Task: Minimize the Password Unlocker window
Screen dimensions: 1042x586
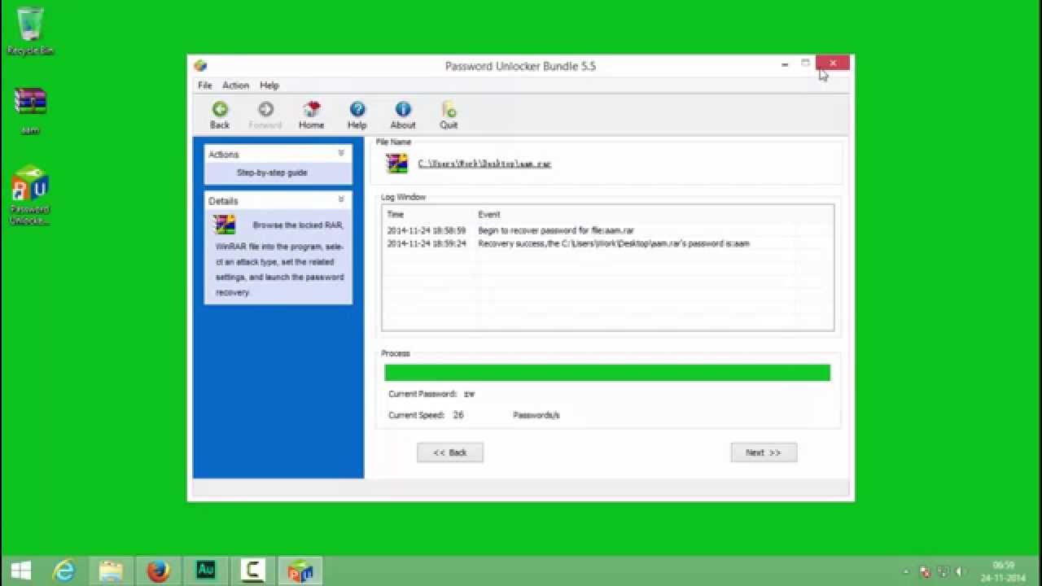Action: (785, 64)
